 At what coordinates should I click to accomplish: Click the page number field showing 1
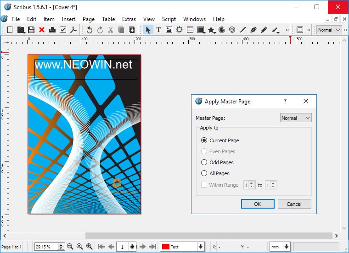click(123, 247)
